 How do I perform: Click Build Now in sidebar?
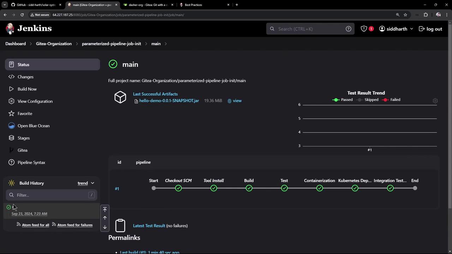27,89
